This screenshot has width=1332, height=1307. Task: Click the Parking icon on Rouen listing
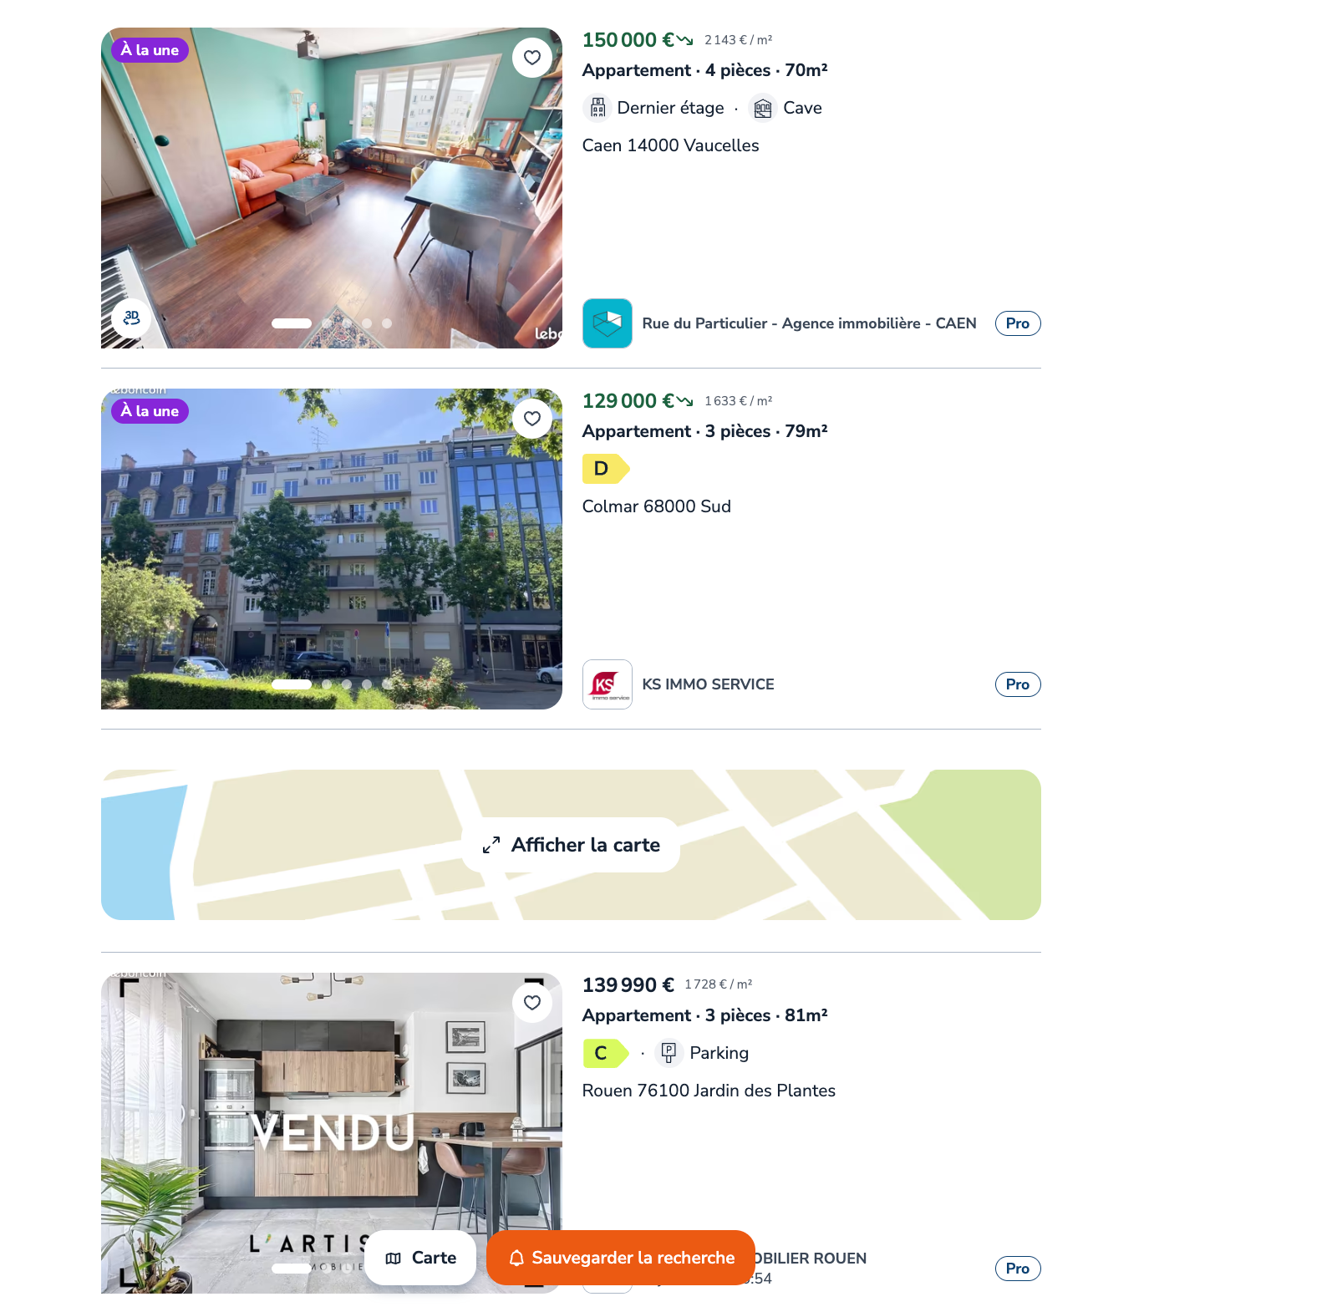coord(669,1053)
